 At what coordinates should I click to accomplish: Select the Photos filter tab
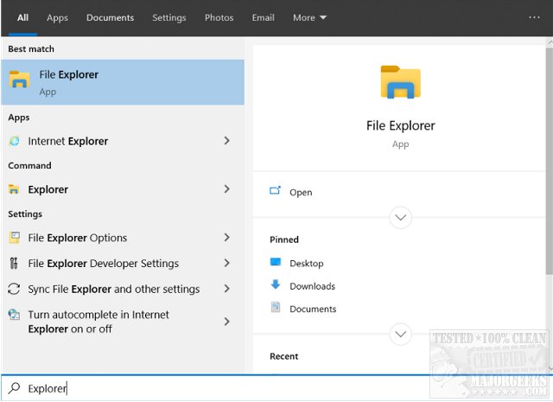(219, 17)
